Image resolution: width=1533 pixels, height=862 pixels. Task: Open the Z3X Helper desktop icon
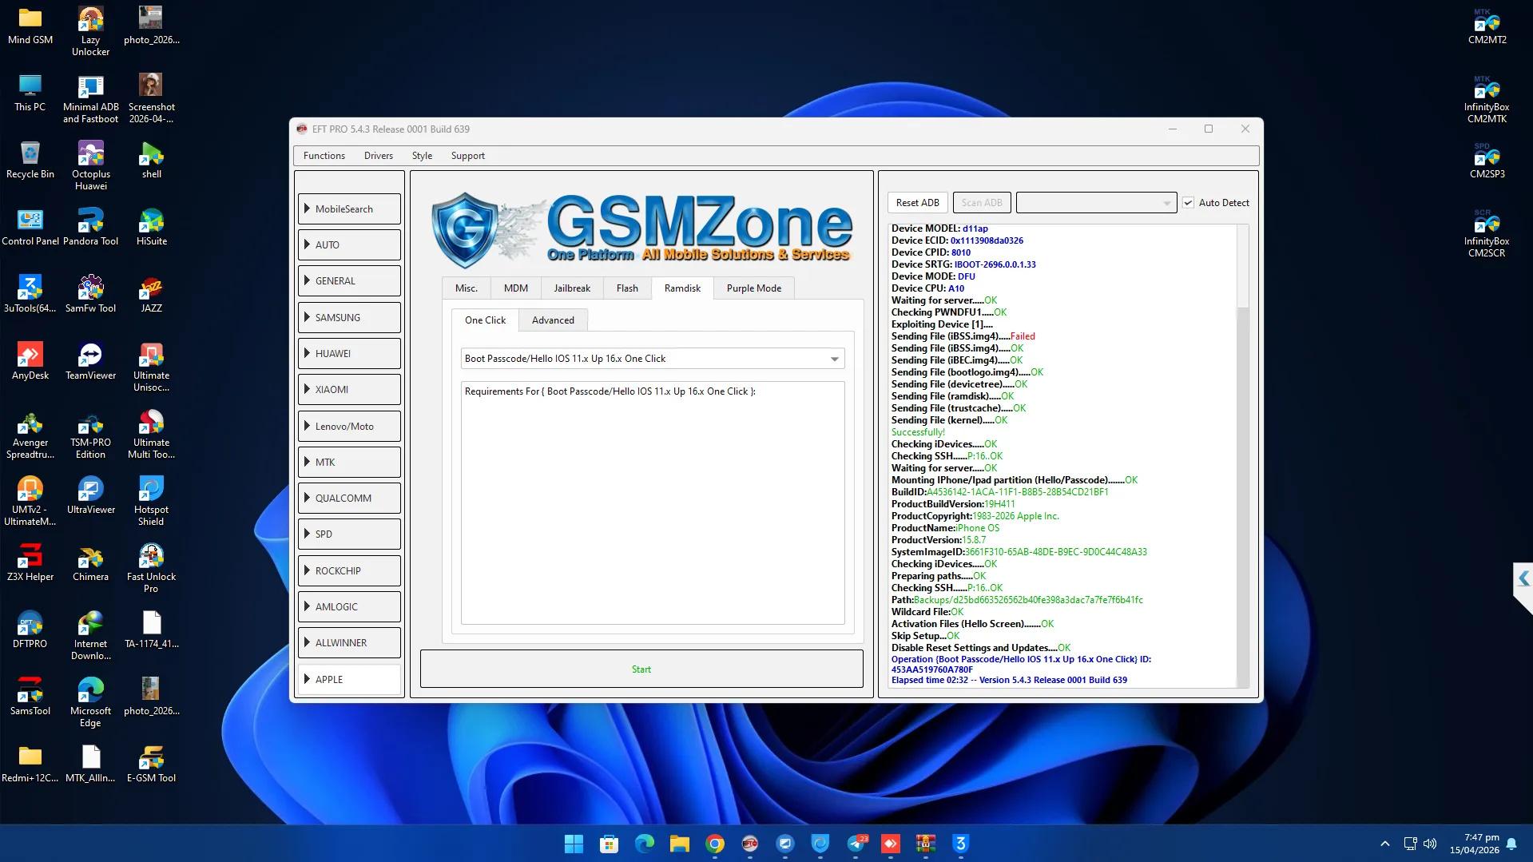(x=30, y=557)
